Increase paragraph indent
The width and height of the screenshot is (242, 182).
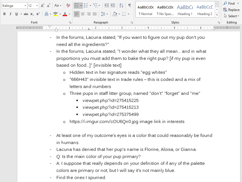pos(113,6)
